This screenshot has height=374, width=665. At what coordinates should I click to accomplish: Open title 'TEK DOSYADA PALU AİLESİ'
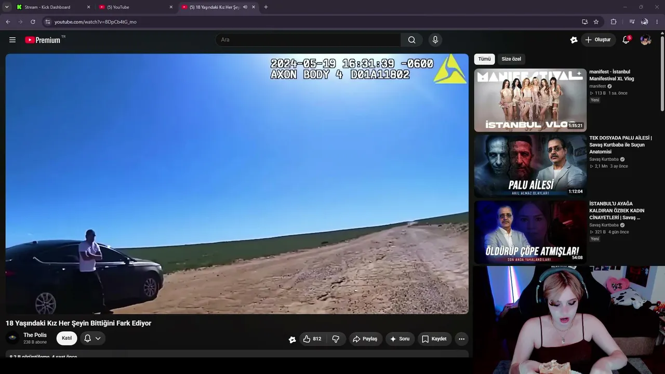(620, 145)
